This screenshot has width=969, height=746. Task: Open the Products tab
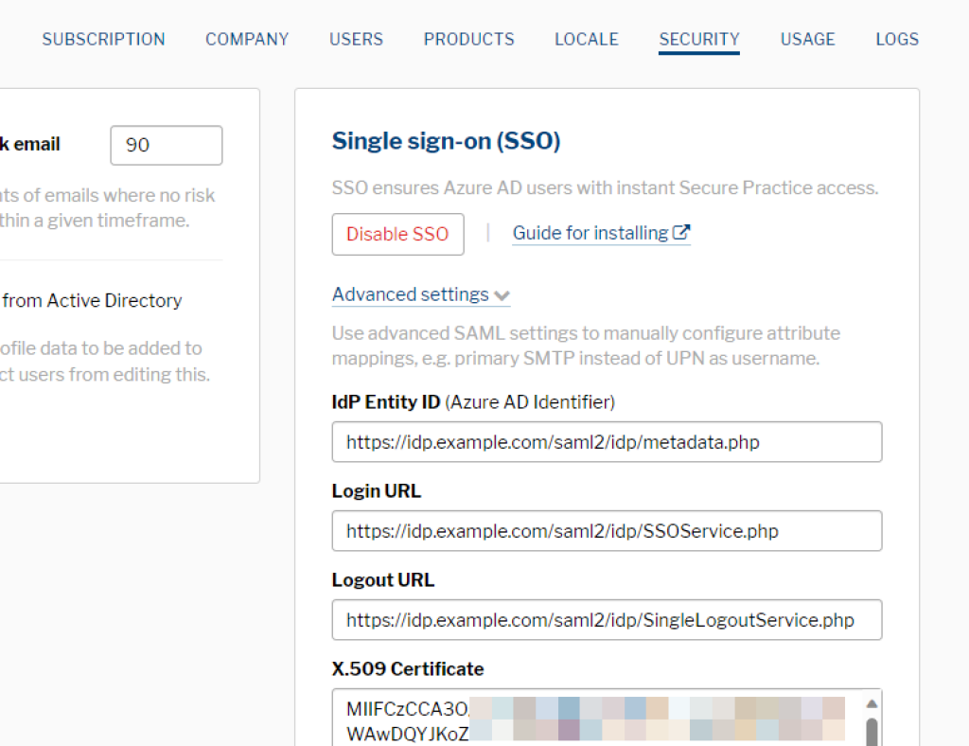(468, 39)
